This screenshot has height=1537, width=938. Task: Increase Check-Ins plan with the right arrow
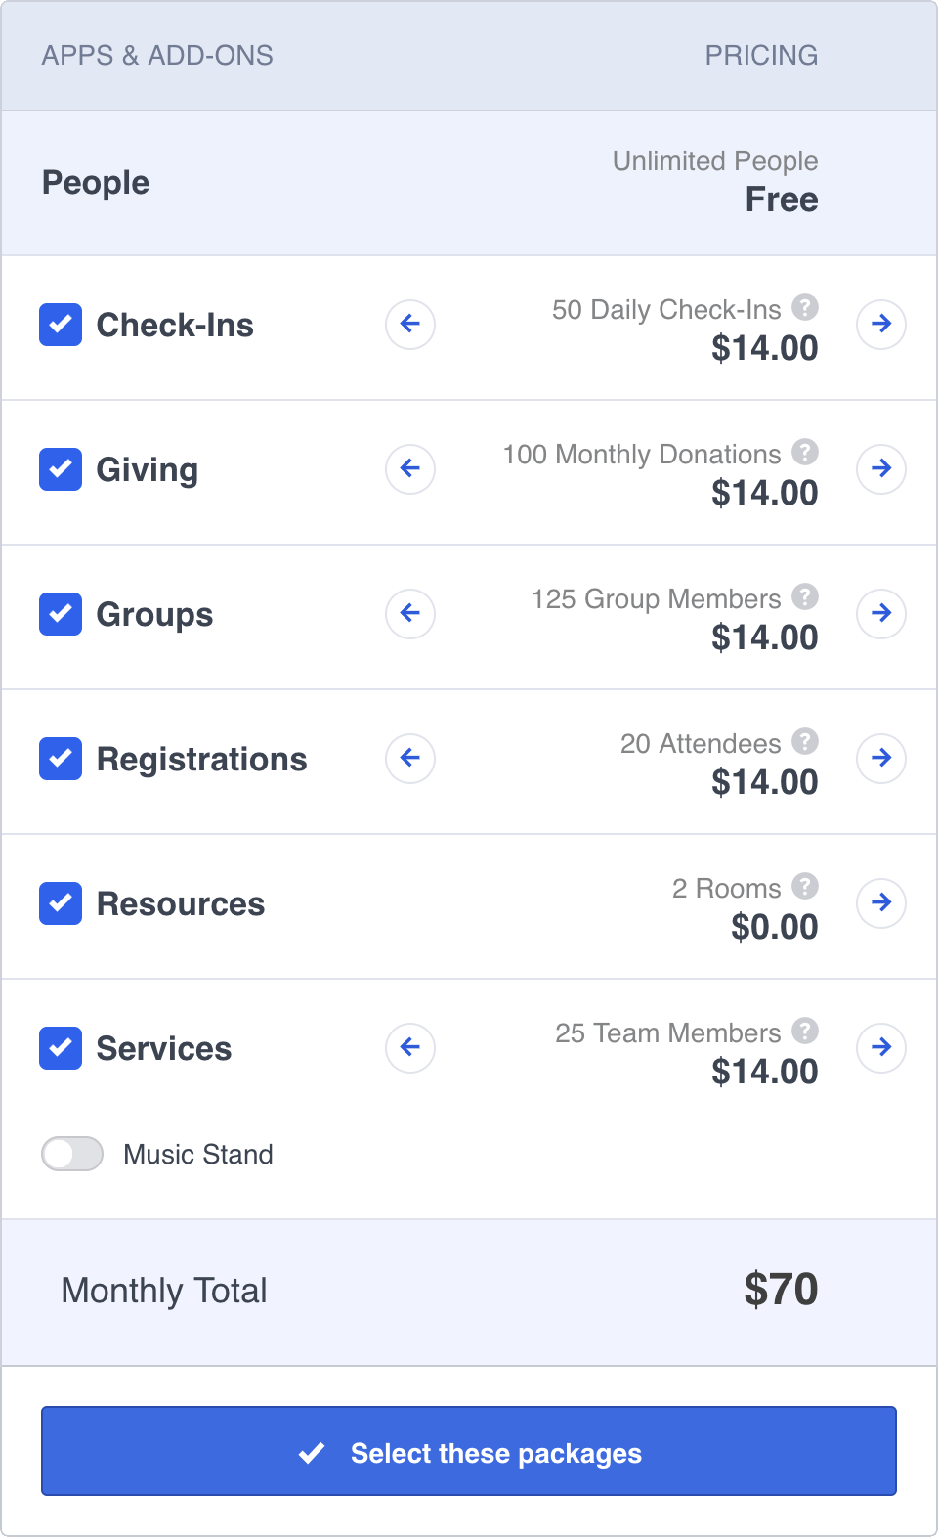coord(881,324)
